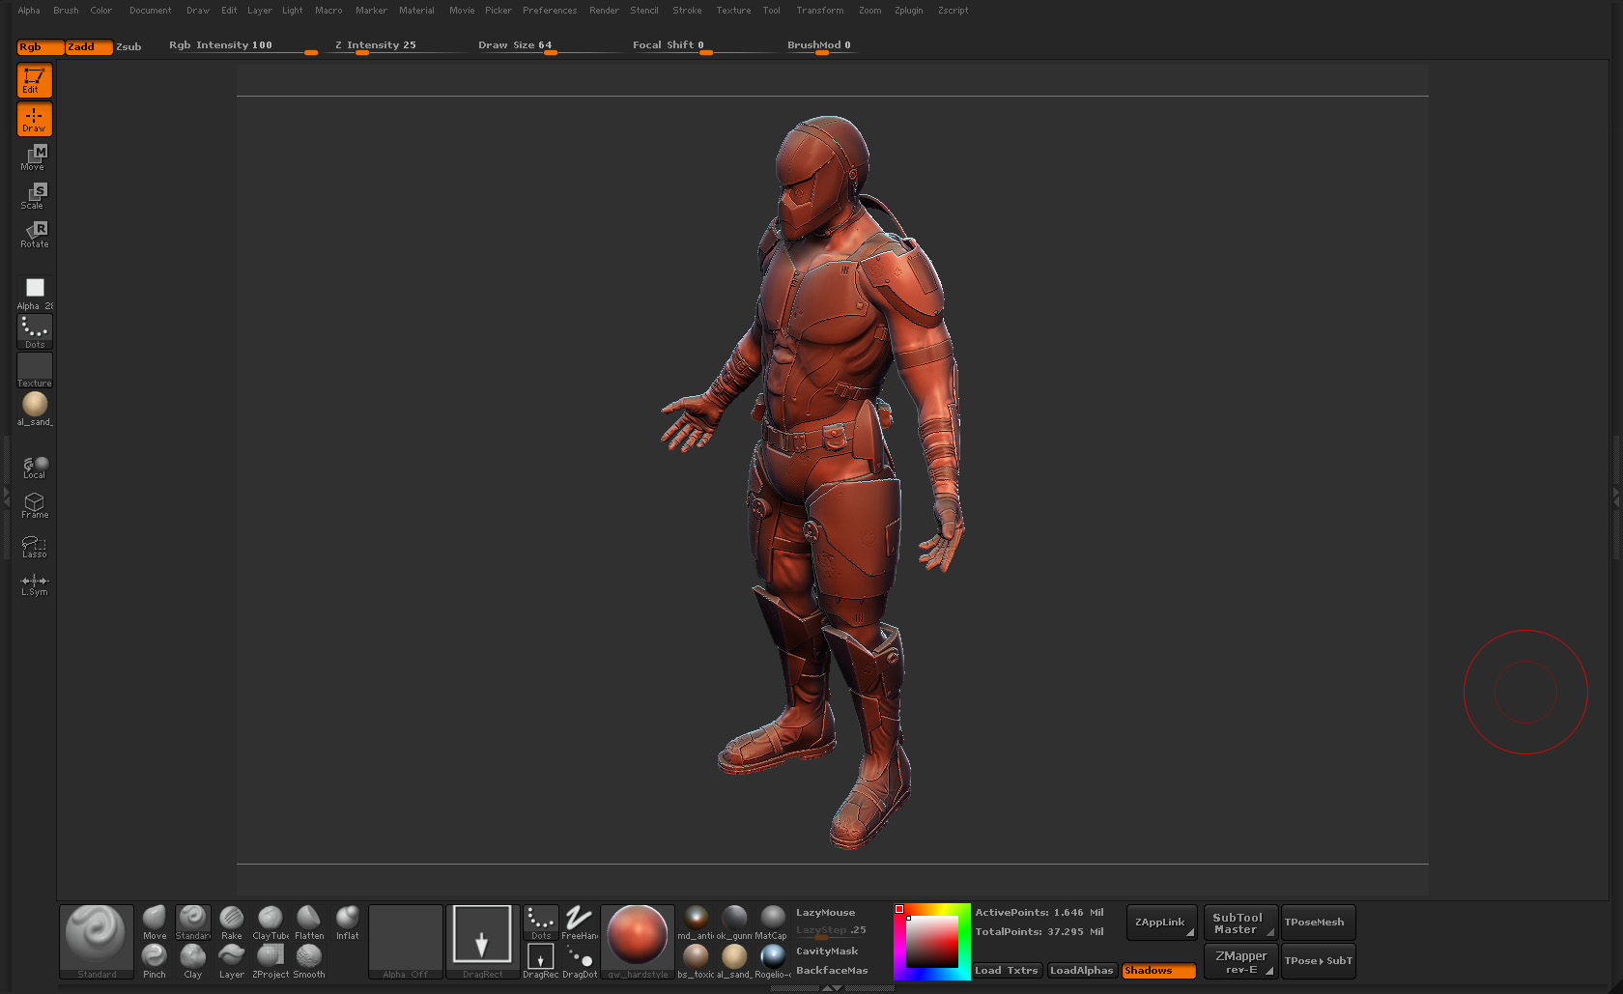Open the Preferences menu
The height and width of the screenshot is (994, 1623).
click(549, 11)
